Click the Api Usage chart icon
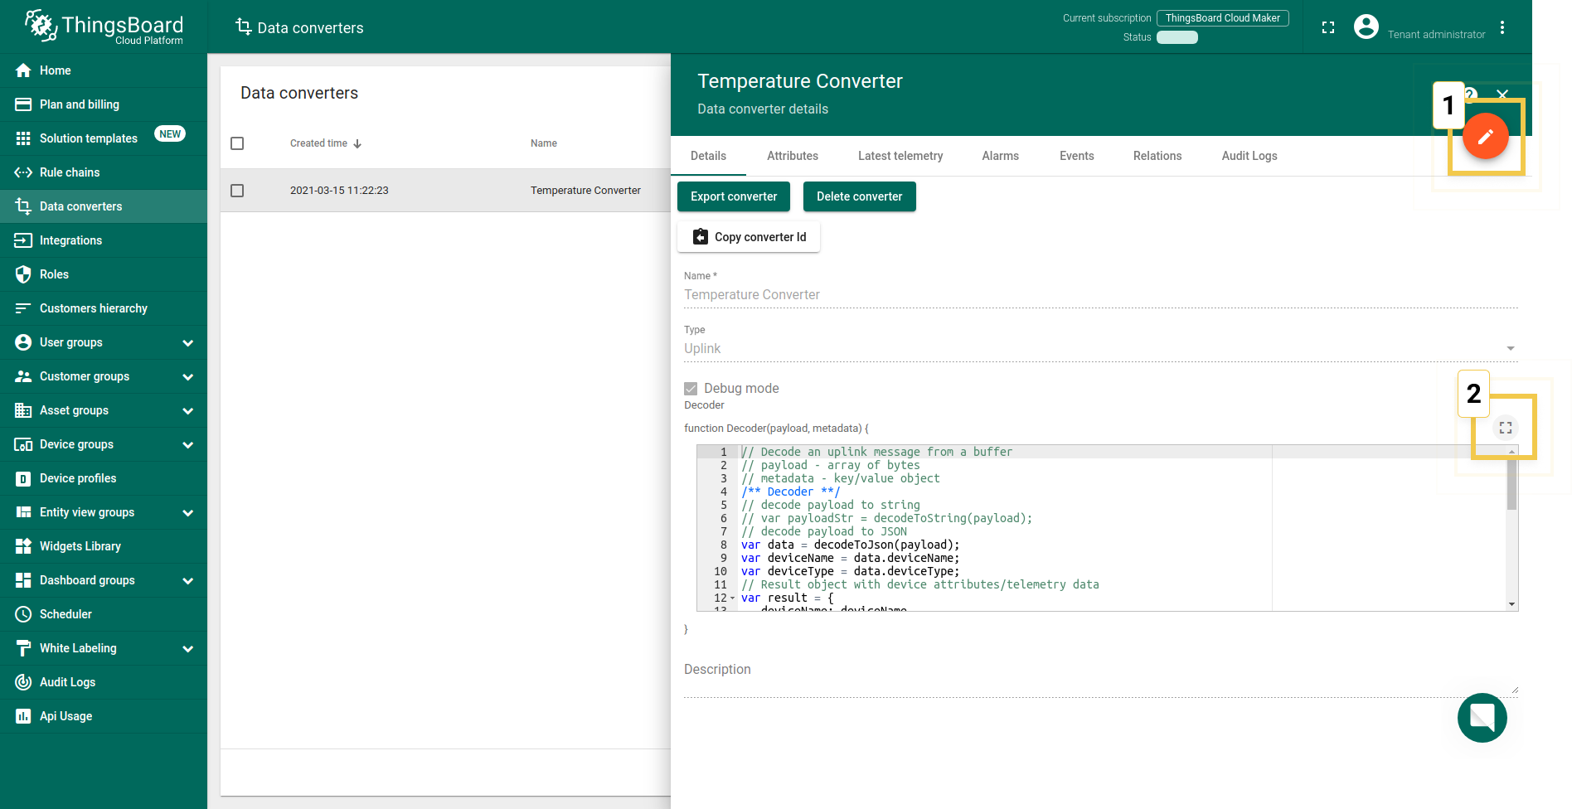 [23, 716]
